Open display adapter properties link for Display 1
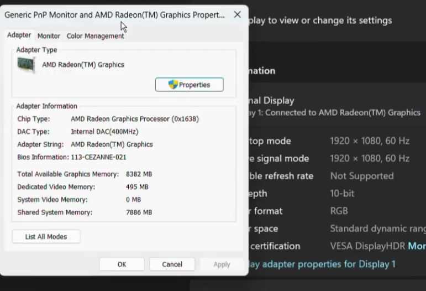Image resolution: width=426 pixels, height=291 pixels. coord(322,264)
